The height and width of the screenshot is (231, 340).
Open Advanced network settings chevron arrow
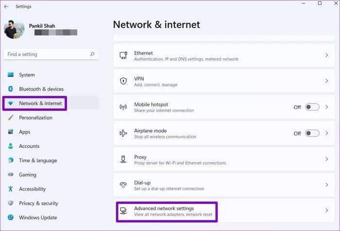(x=326, y=211)
